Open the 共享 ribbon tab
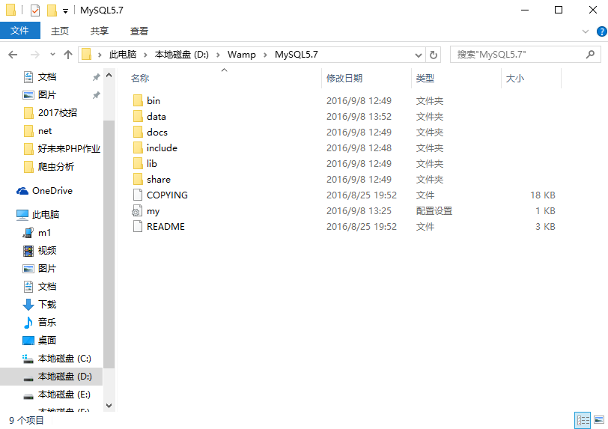Screen dimensions: 608x429 point(100,31)
